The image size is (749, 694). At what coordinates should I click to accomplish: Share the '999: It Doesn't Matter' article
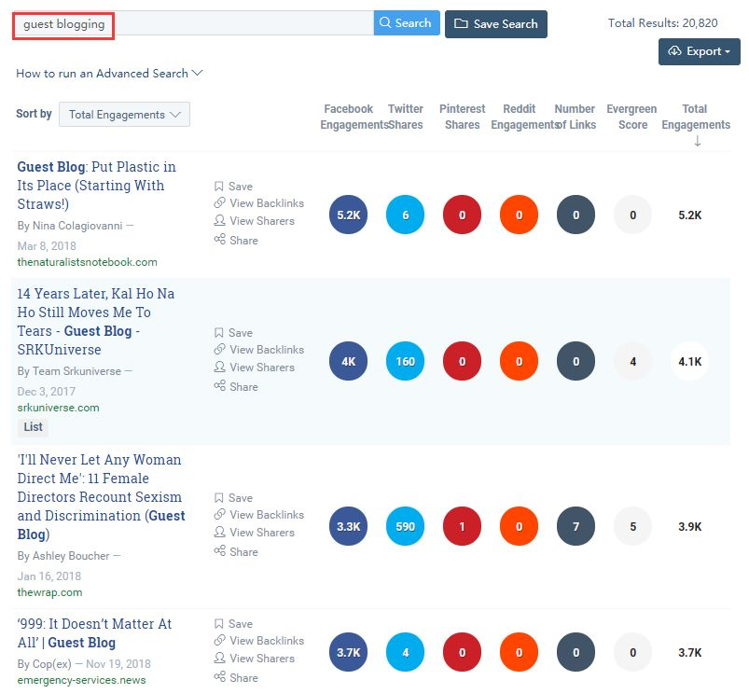coord(236,678)
